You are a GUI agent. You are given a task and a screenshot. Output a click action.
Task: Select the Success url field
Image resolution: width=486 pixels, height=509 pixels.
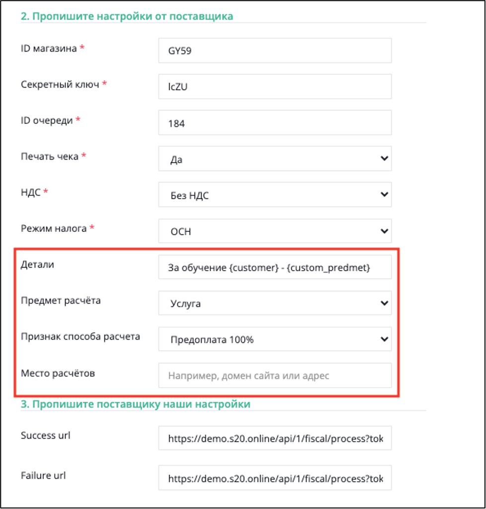(275, 438)
